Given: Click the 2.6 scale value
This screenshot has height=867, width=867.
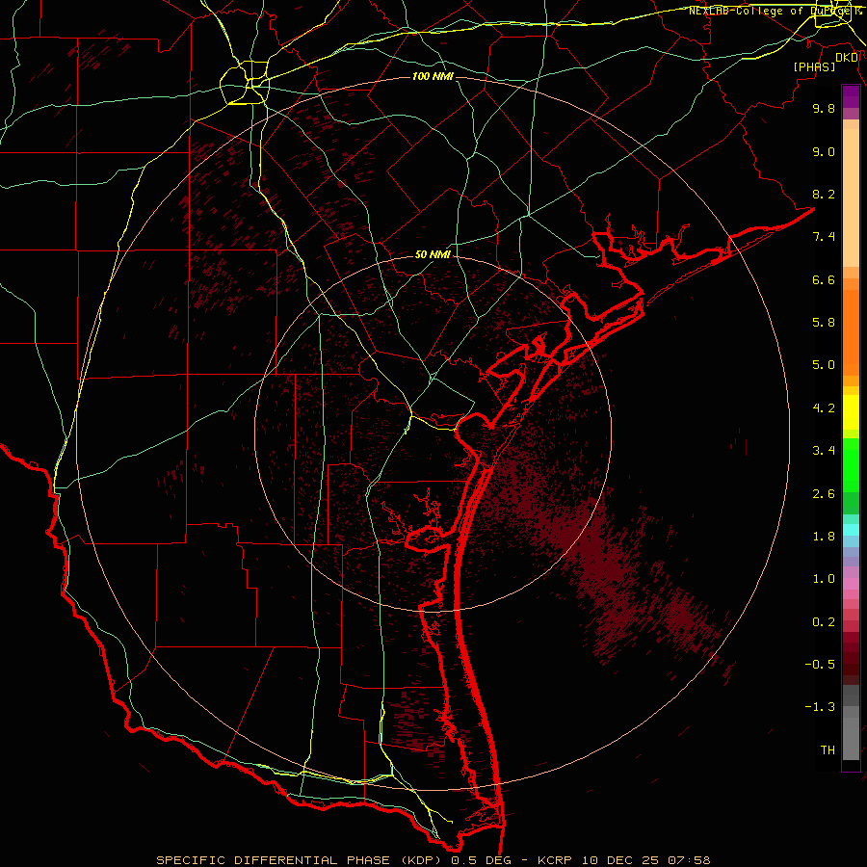Looking at the screenshot, I should [x=824, y=494].
